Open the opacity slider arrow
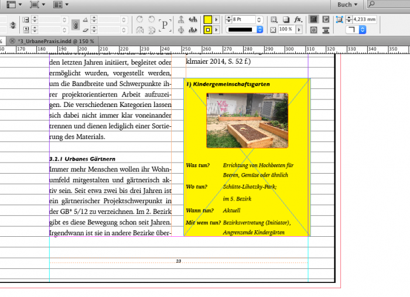The height and width of the screenshot is (297, 410). click(x=299, y=29)
